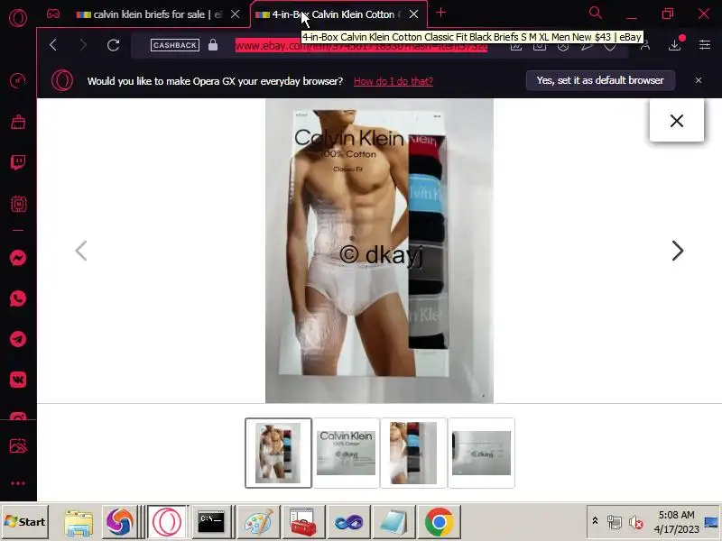Close the '4-in-Box Calvin Klein Cotton' tab

[414, 14]
